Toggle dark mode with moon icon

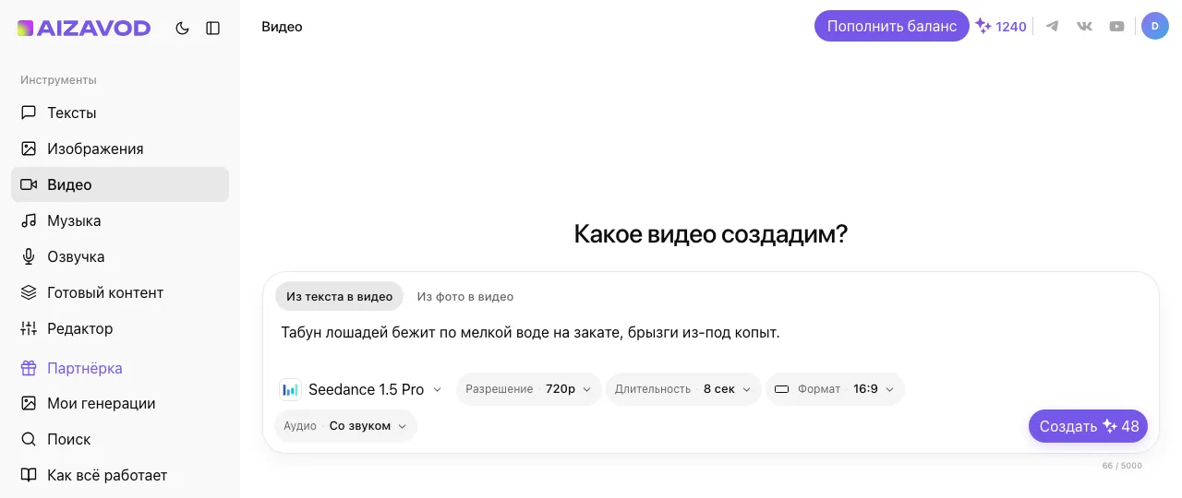pos(182,28)
